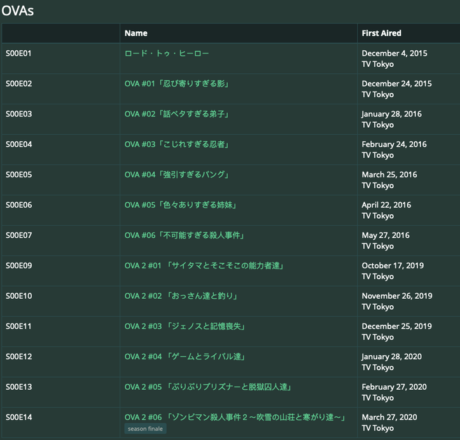Click OVA 2 #06 ゾンビマン殺人事件２ link
This screenshot has height=440, width=460.
[x=235, y=417]
